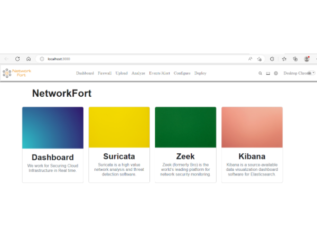Go to browser home icon
This screenshot has width=317, height=238.
[x=29, y=59]
